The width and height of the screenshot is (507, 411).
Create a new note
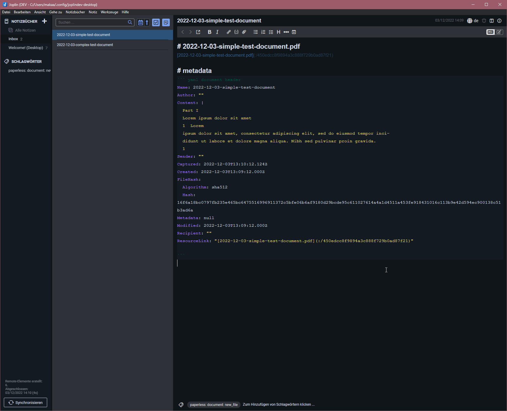[x=166, y=22]
